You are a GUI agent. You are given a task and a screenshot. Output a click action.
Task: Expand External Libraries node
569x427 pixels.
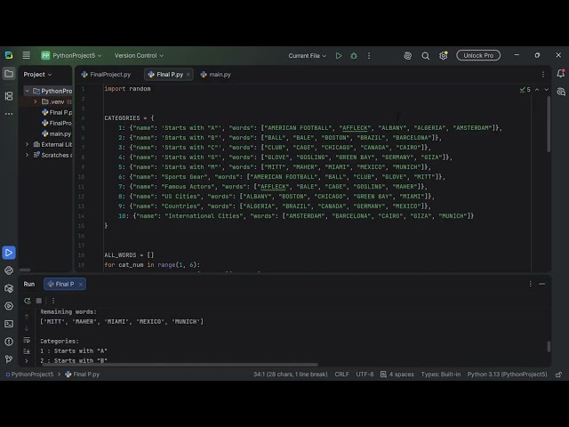click(x=28, y=144)
